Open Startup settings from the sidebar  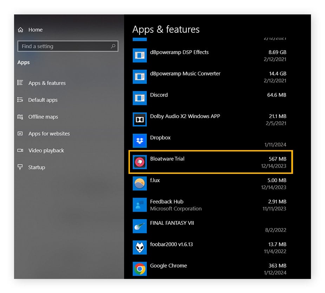pyautogui.click(x=37, y=167)
